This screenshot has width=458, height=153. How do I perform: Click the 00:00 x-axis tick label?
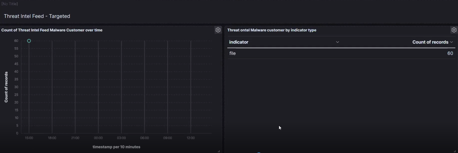coord(98,138)
